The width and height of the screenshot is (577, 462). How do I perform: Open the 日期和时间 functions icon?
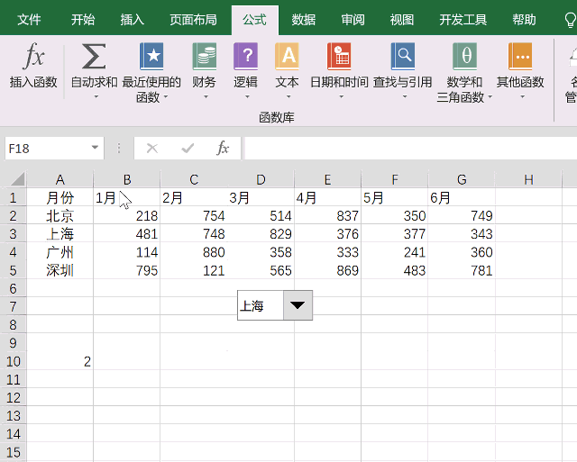(x=339, y=56)
